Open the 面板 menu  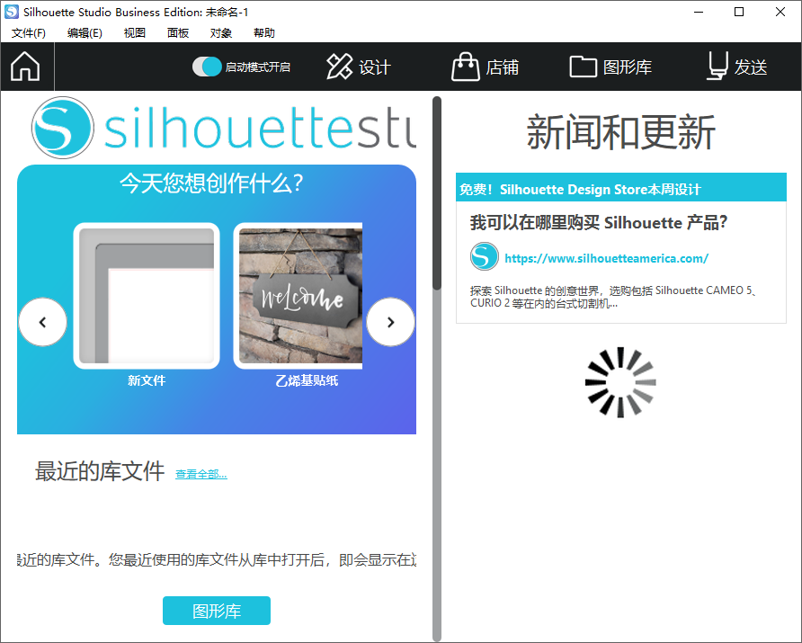click(x=178, y=32)
